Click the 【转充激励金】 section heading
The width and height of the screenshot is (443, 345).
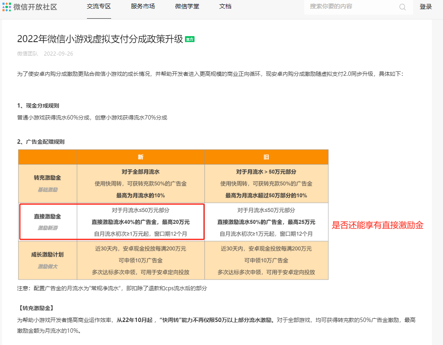click(35, 308)
